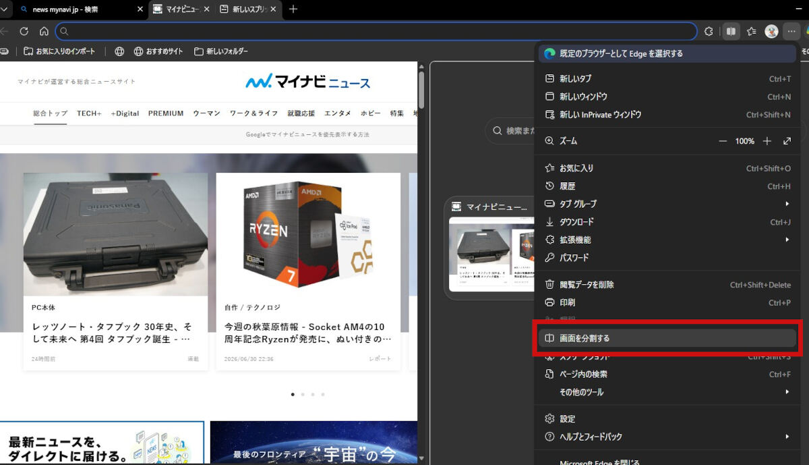
Task: Expand the 拡張機能 submenu
Action: (x=668, y=240)
